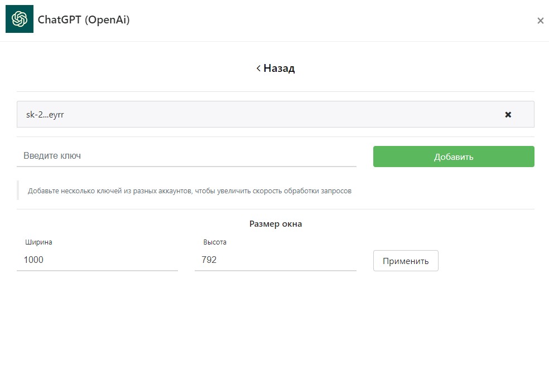Apply window size with Применить
549x386 pixels.
click(x=406, y=261)
